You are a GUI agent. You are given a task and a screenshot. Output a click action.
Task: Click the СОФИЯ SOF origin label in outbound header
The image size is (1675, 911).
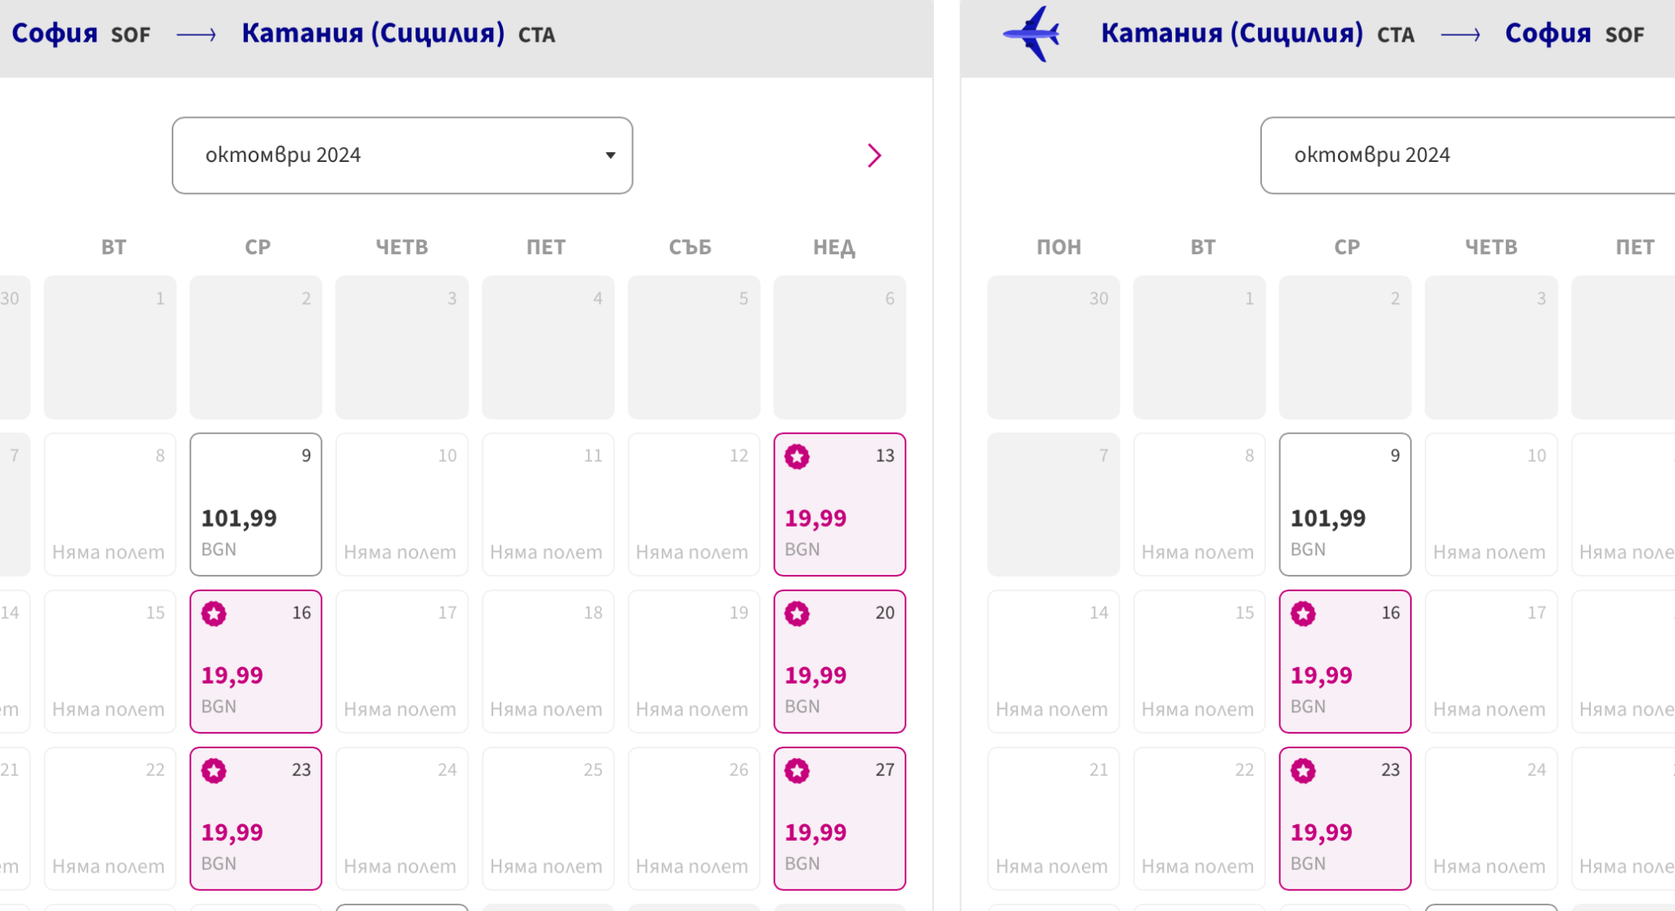(80, 34)
